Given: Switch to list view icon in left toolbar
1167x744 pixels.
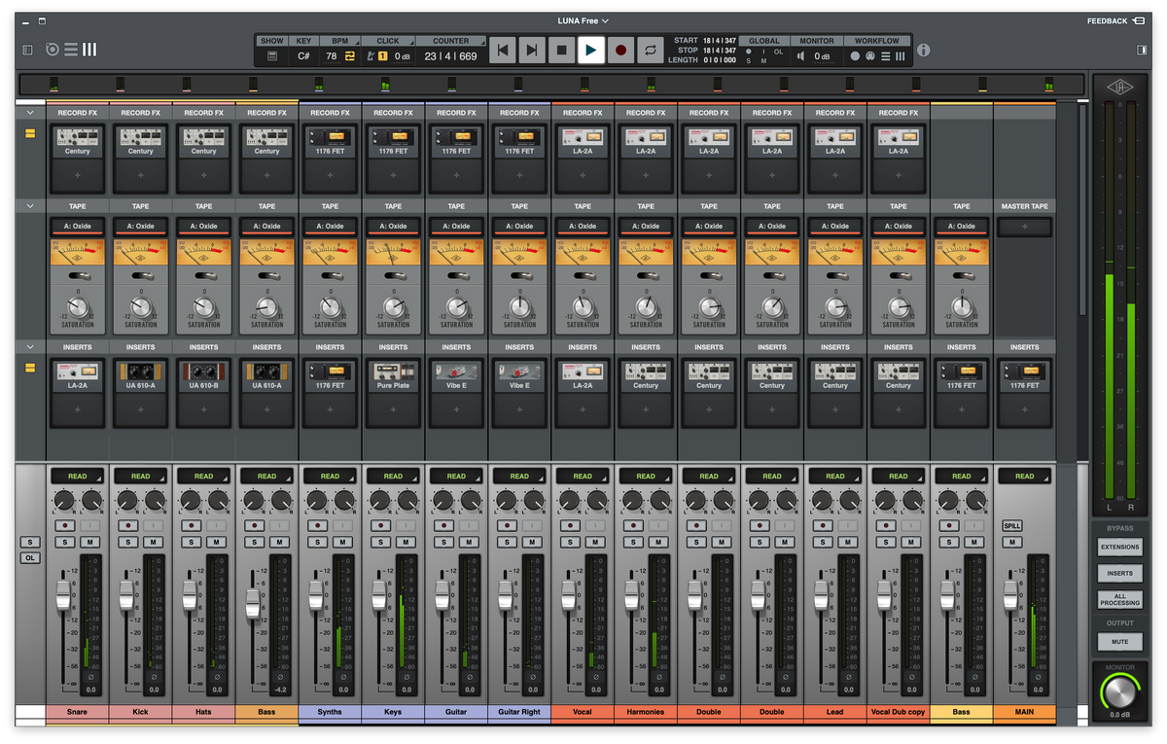Looking at the screenshot, I should tap(72, 50).
